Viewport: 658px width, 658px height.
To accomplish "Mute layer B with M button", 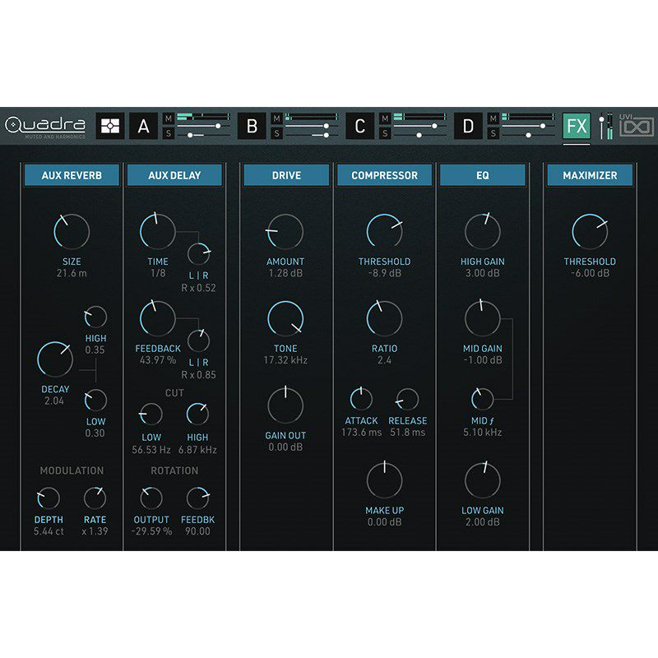I will click(x=276, y=119).
